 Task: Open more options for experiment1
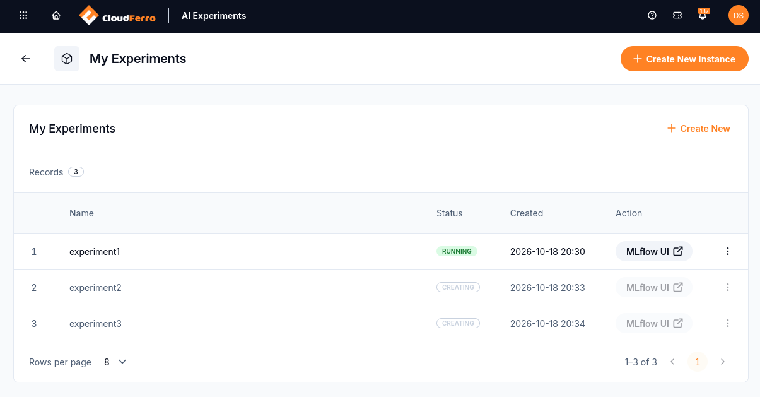click(728, 251)
